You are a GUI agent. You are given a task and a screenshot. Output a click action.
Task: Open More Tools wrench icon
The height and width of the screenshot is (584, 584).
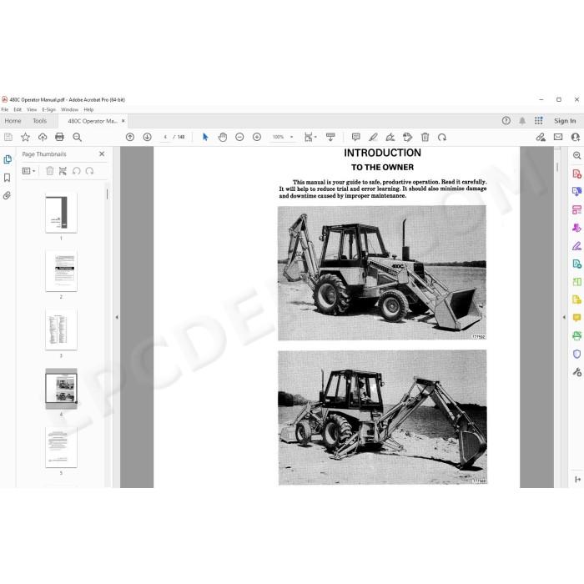[576, 371]
